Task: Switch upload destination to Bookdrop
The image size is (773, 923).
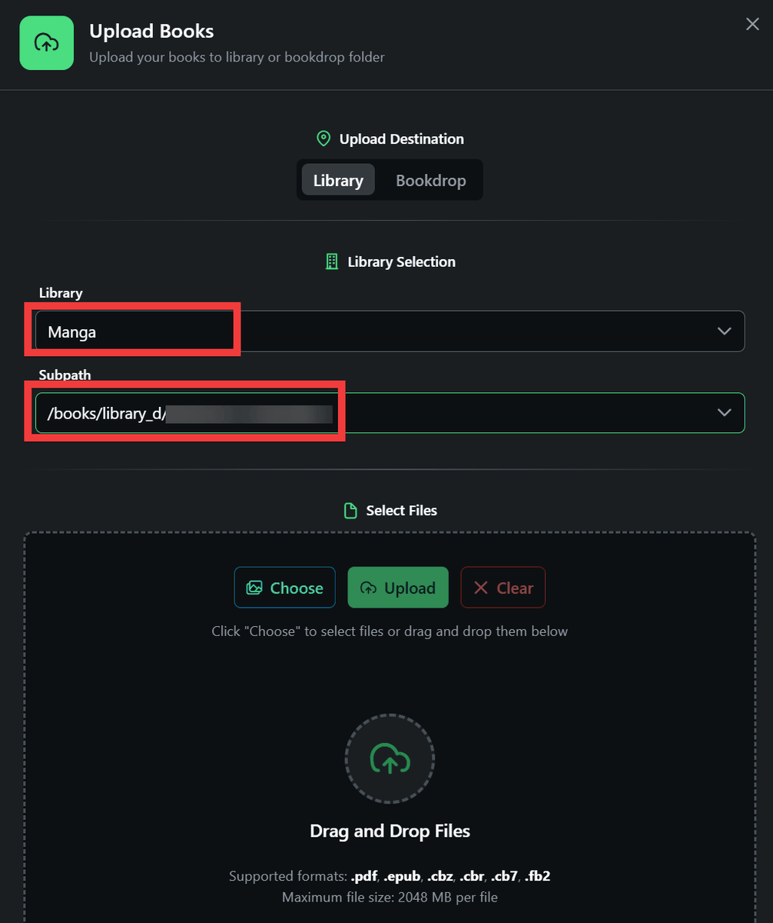Action: [430, 181]
